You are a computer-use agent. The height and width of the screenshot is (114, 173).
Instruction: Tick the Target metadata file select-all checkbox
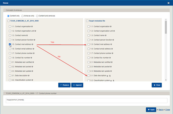pos(87,21)
